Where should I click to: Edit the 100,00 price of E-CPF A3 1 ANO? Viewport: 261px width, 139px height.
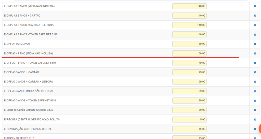189,53
